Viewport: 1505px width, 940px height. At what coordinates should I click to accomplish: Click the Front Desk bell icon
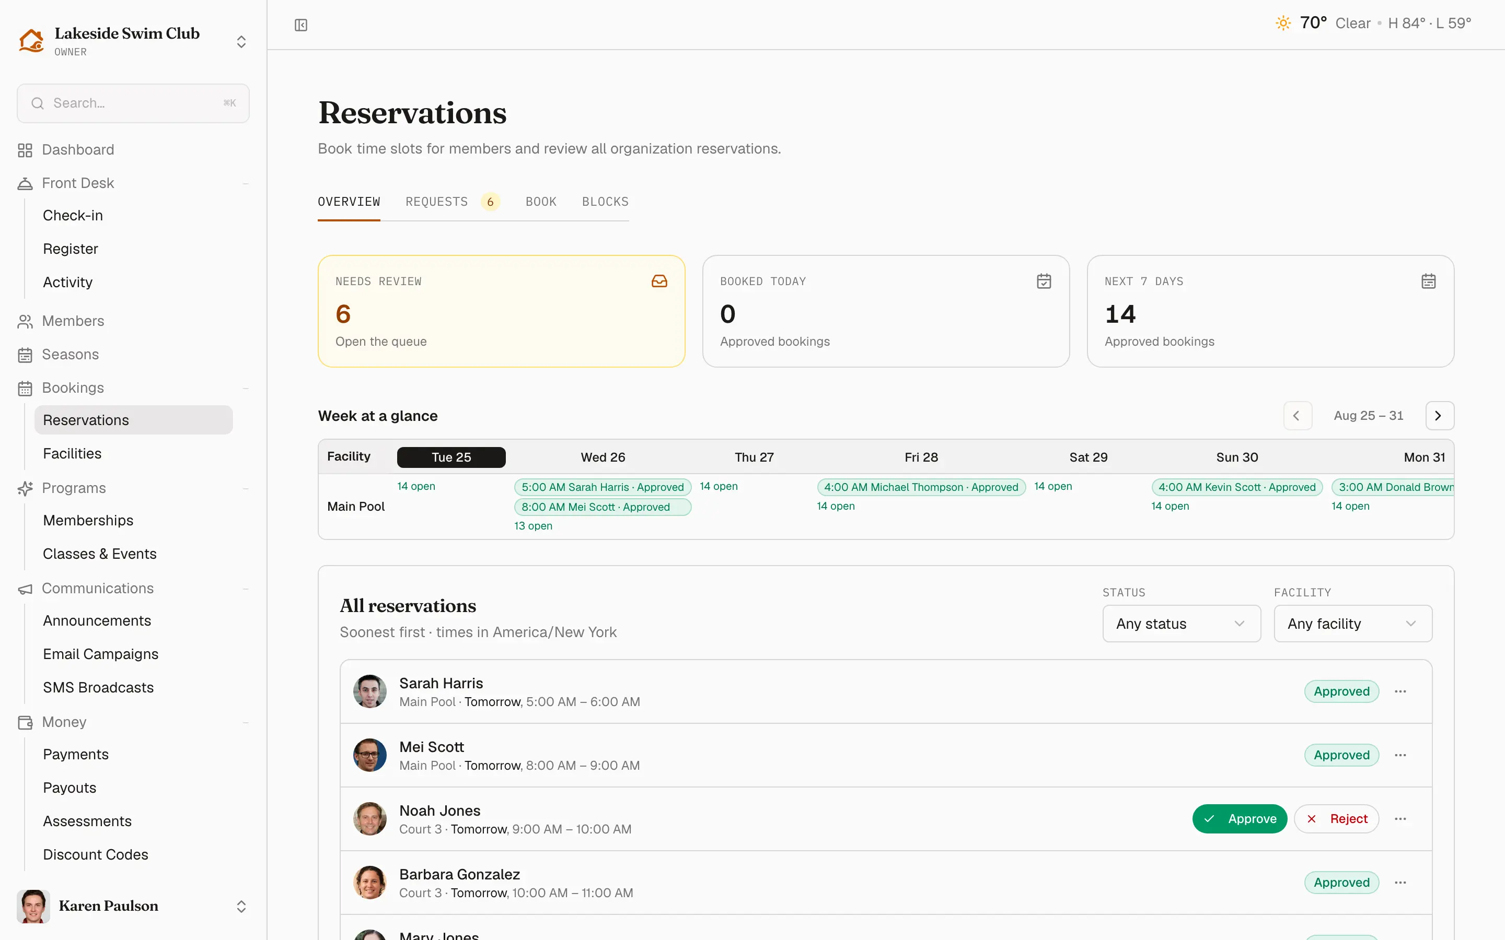pyautogui.click(x=25, y=183)
